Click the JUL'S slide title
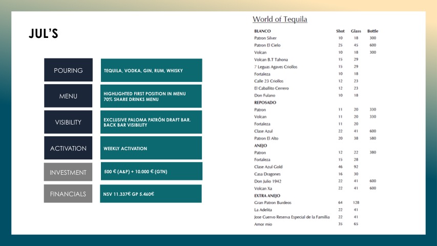The height and width of the screenshot is (246, 437). point(44,34)
